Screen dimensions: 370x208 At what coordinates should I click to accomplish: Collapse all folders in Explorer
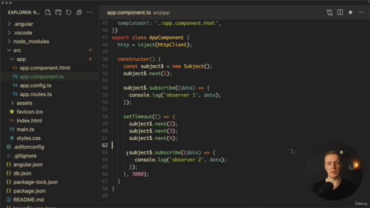click(79, 13)
